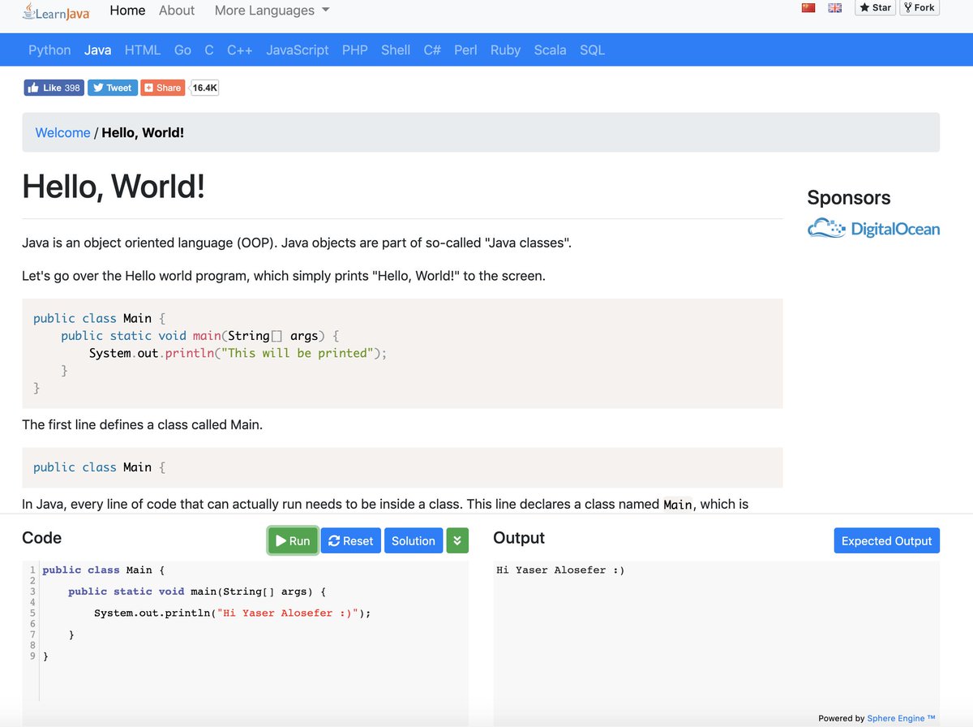This screenshot has height=727, width=973.
Task: Open the C++ tutorial tab
Action: pos(240,49)
